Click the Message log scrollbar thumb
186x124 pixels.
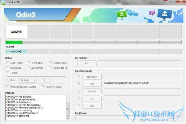68,109
